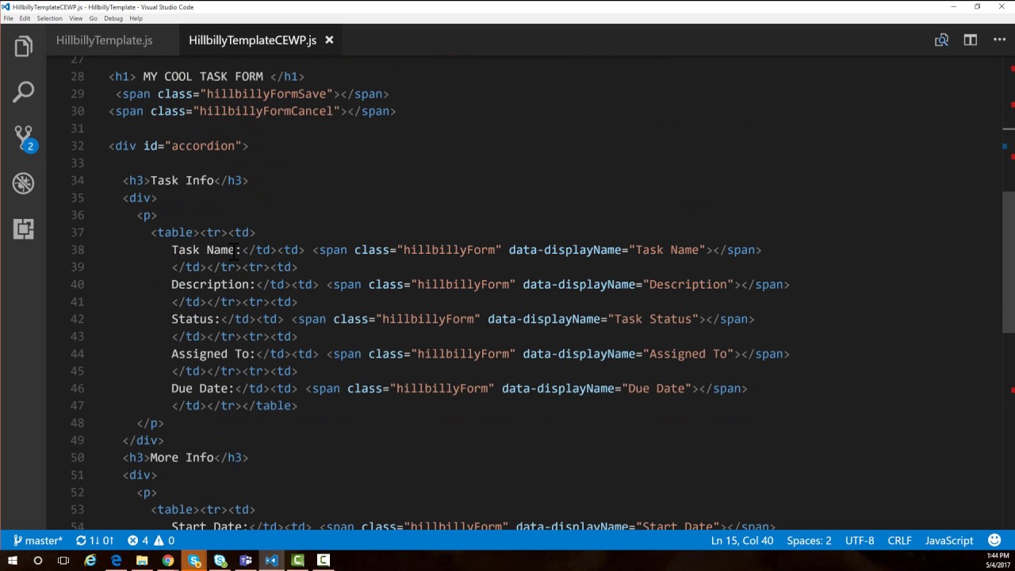Click the master* git branch in status bar
The image size is (1015, 571).
(x=38, y=541)
